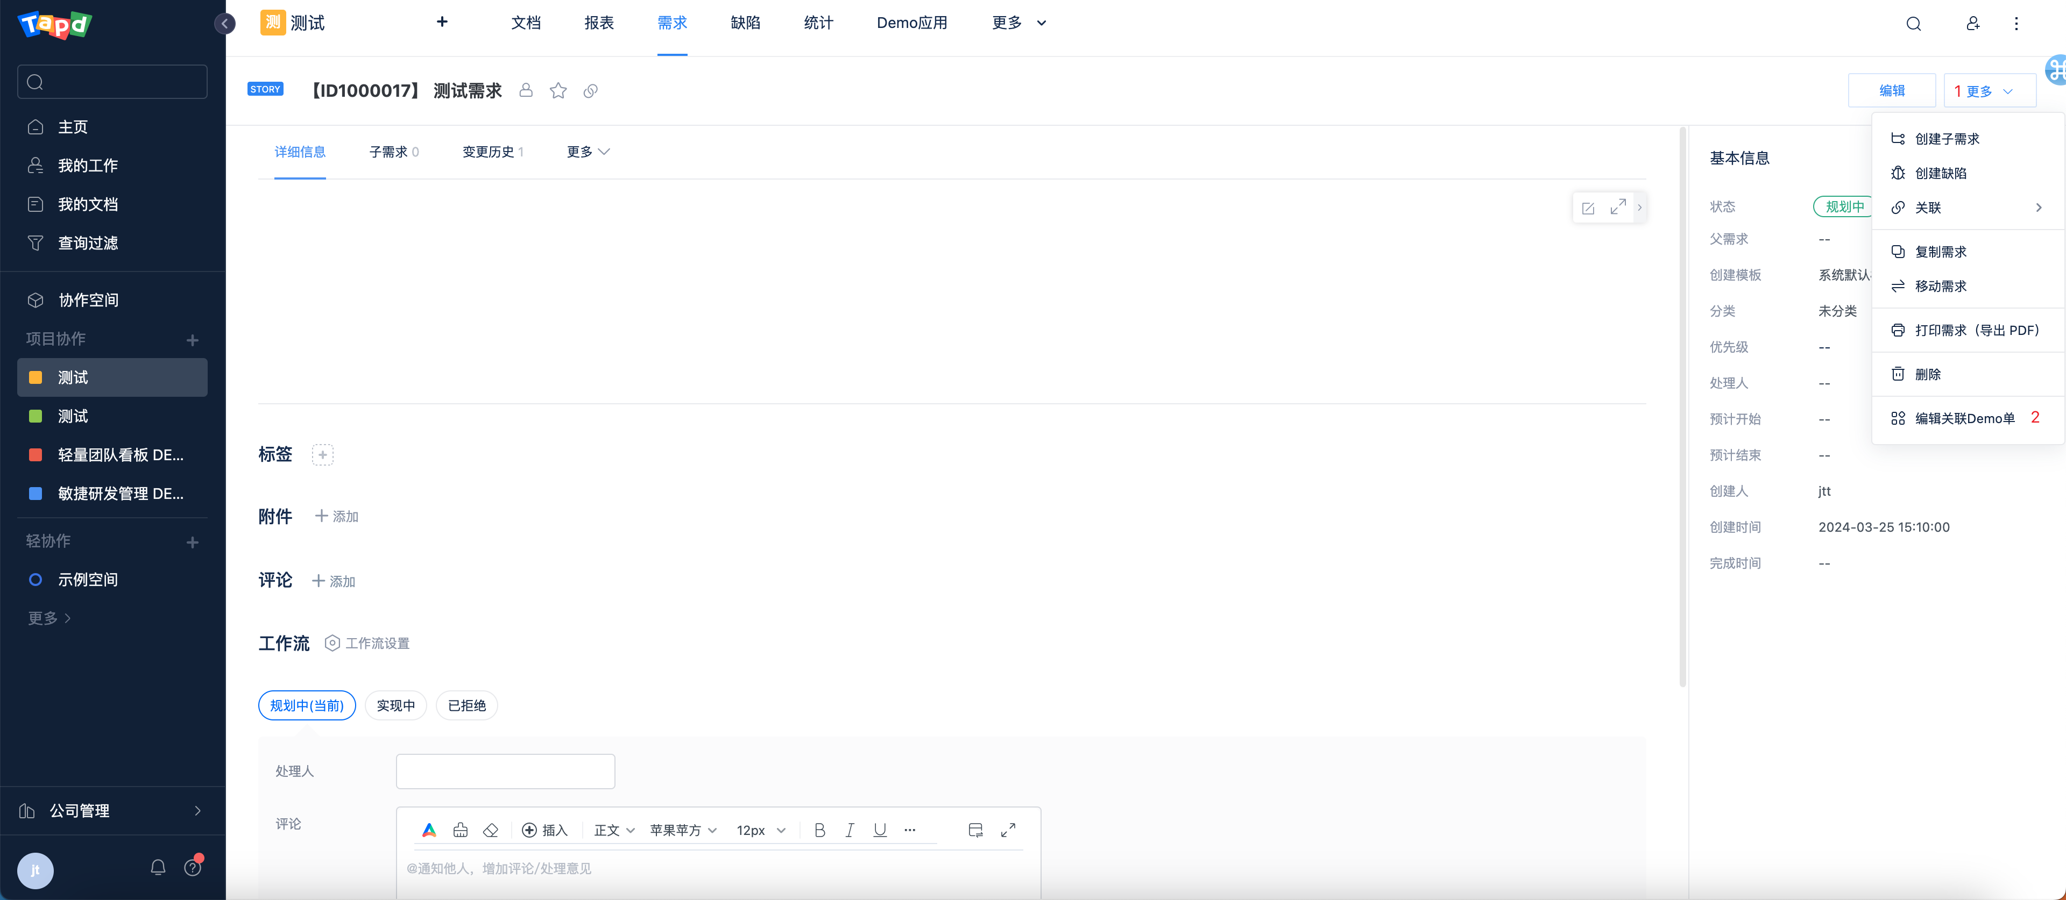
Task: Go to the 报表 tab
Action: coord(599,23)
